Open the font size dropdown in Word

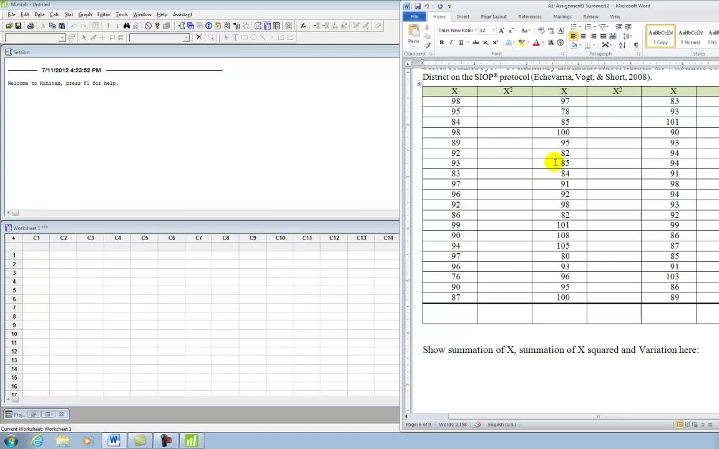pyautogui.click(x=493, y=30)
